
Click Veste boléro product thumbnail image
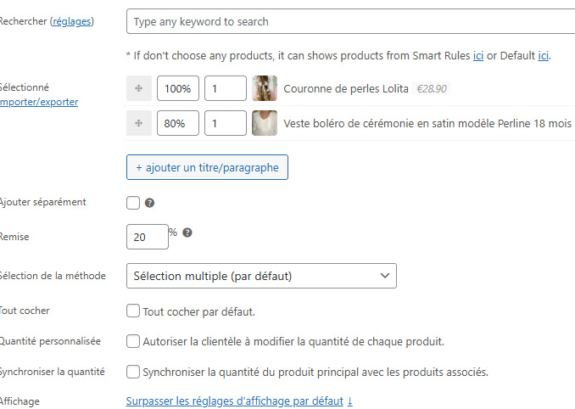265,124
